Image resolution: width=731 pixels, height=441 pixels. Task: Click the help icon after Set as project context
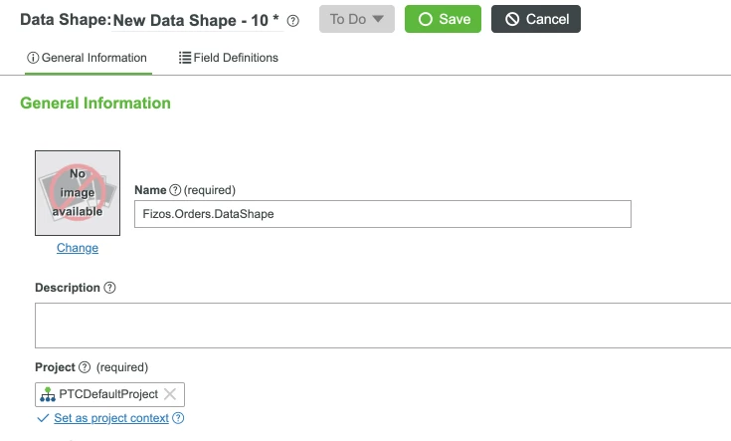coord(179,418)
